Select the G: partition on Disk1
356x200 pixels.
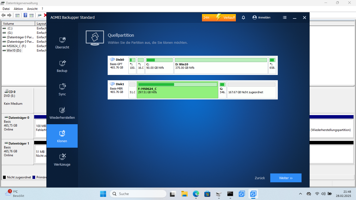pyautogui.click(x=222, y=90)
